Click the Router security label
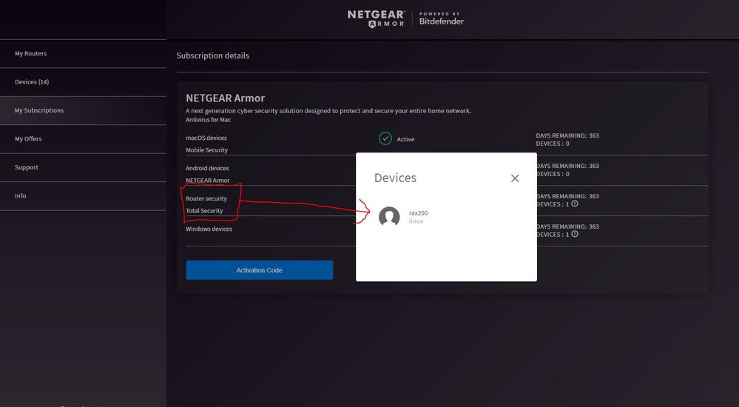Image resolution: width=739 pixels, height=407 pixels. tap(206, 198)
